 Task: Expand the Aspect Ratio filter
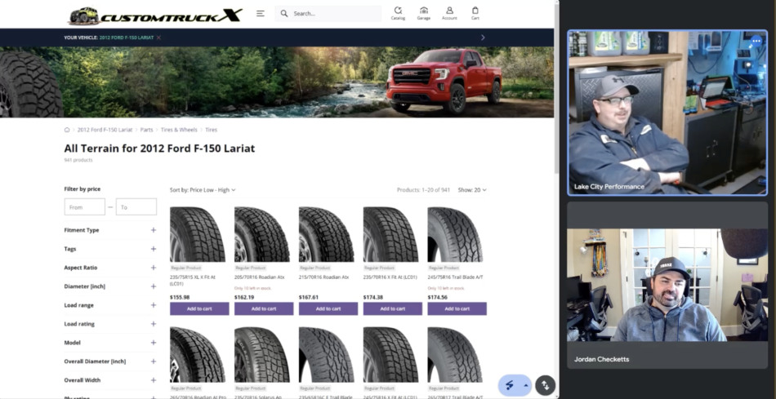click(x=153, y=268)
